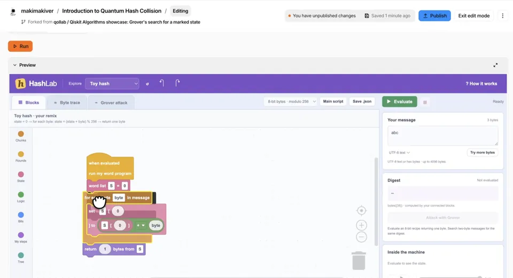The width and height of the screenshot is (513, 278).
Task: Undo the last block change
Action: (161, 83)
